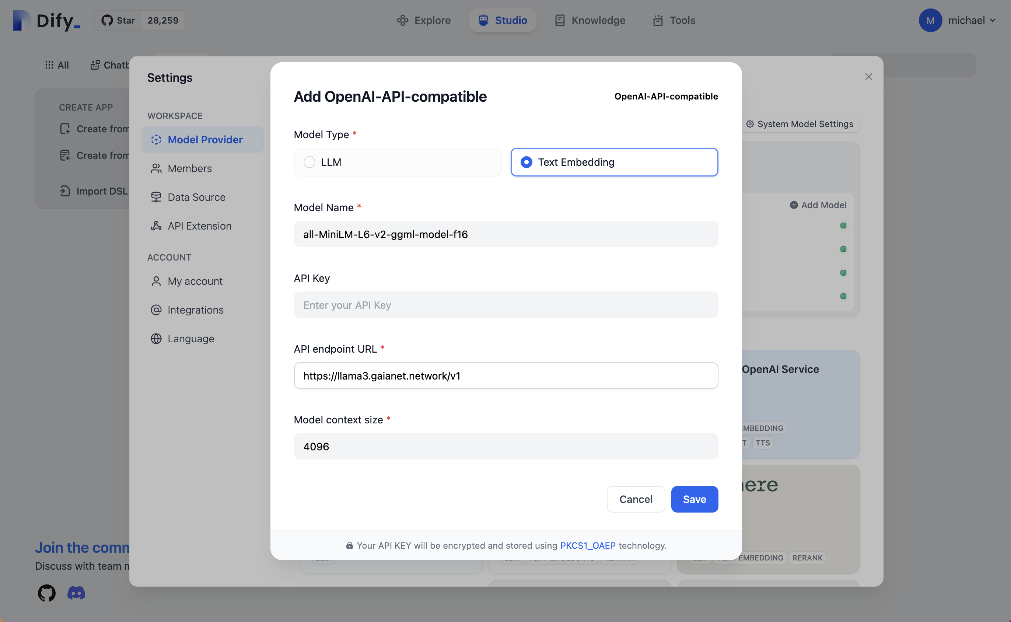1011x622 pixels.
Task: Click the Language globe icon
Action: click(156, 338)
